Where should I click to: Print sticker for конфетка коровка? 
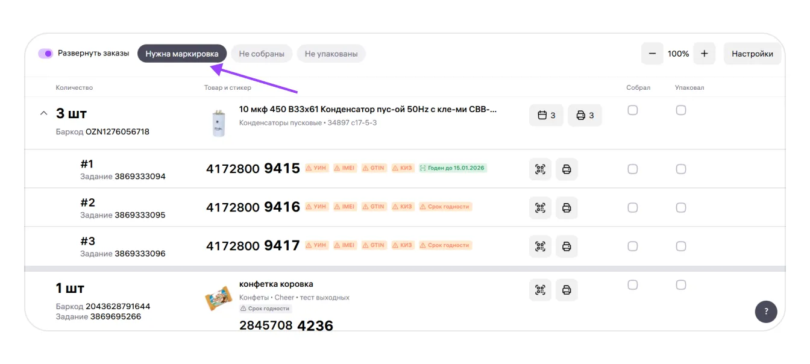(x=567, y=290)
